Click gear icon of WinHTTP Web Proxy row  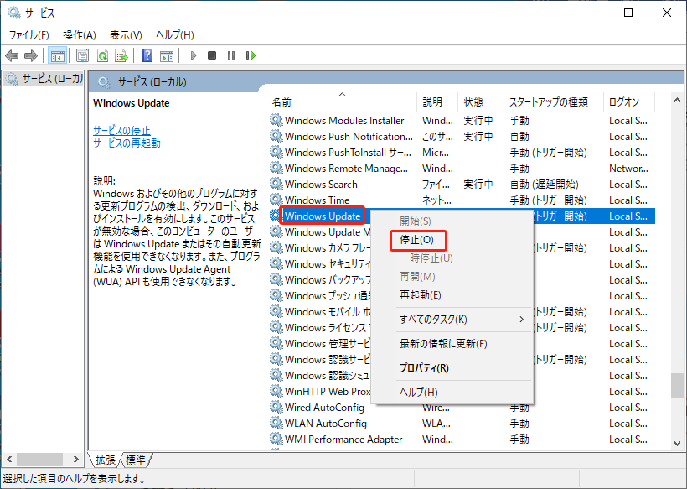pos(276,391)
